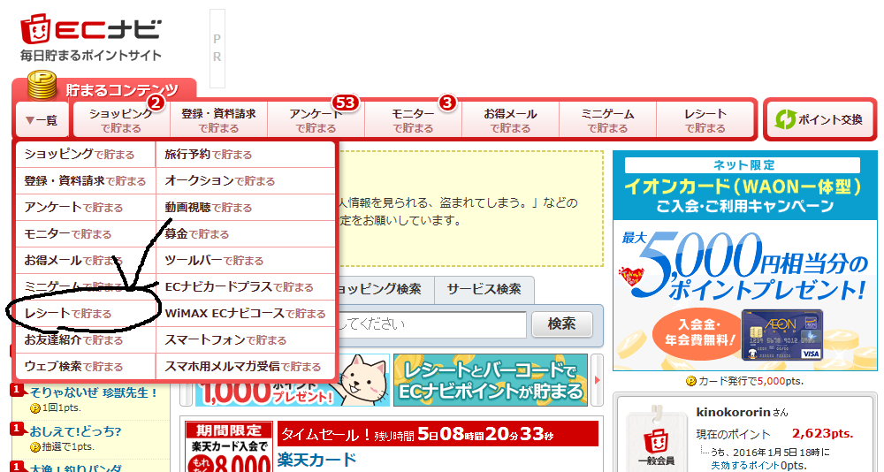Select ショッピングで貯まる in dropdown list

click(x=86, y=155)
